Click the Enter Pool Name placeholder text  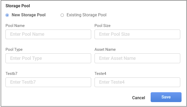tap(27, 34)
